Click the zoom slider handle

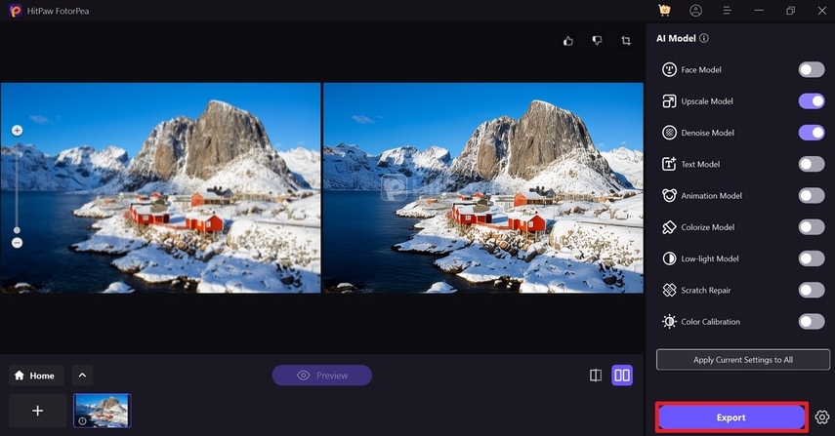pos(17,230)
